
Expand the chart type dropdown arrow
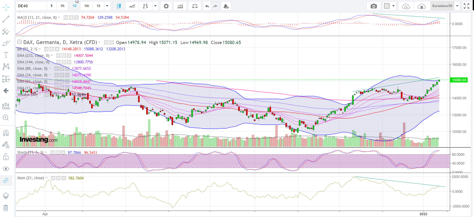point(155,6)
